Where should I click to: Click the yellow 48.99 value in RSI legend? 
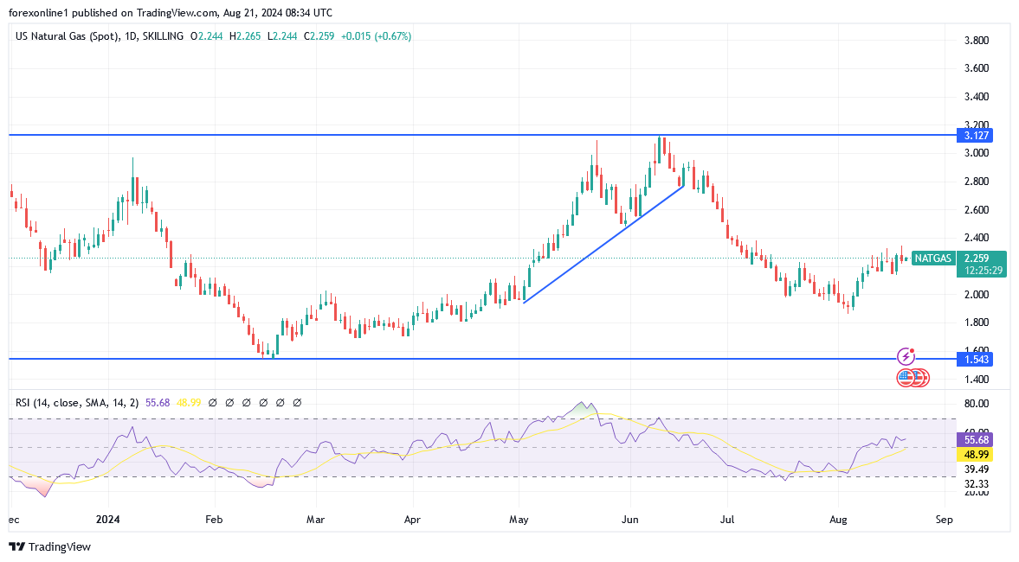189,403
